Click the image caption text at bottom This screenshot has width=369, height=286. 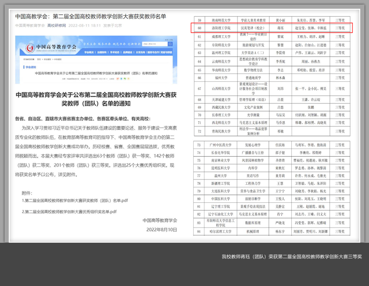point(292,257)
